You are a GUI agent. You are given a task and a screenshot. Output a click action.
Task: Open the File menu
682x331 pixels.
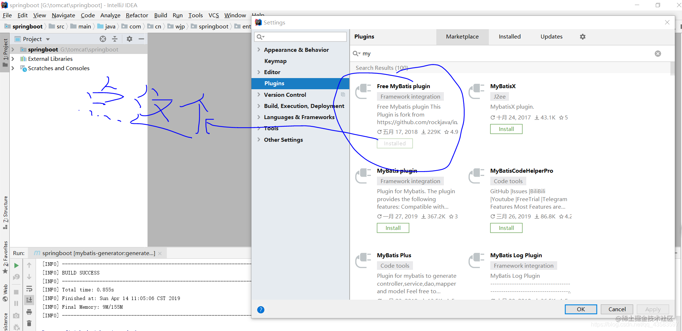[x=7, y=15]
